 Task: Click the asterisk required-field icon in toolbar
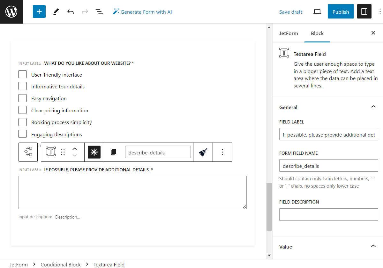(94, 152)
